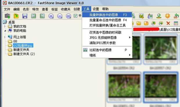
Task: Close the open 工具 menu
Action: [87, 9]
